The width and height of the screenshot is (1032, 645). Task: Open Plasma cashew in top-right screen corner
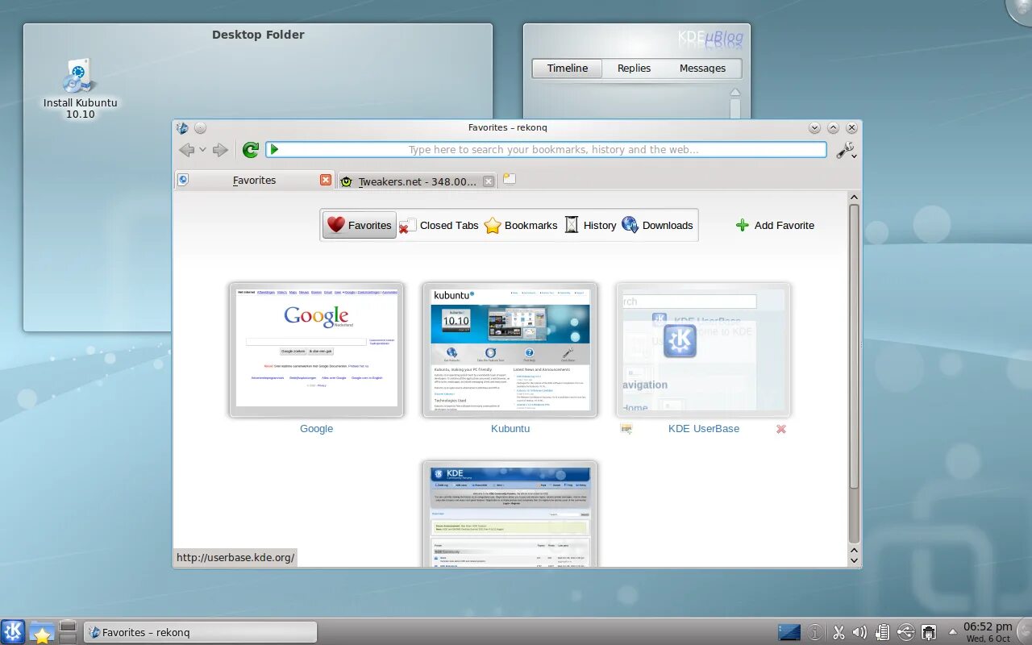tap(1021, 10)
